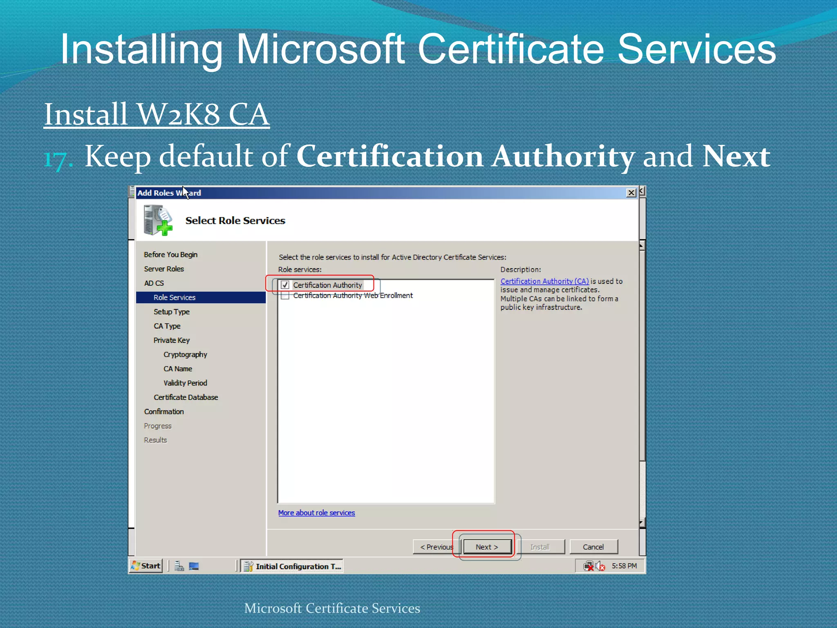The height and width of the screenshot is (628, 837).
Task: Click the Server Manager quick launch icon
Action: coord(179,566)
